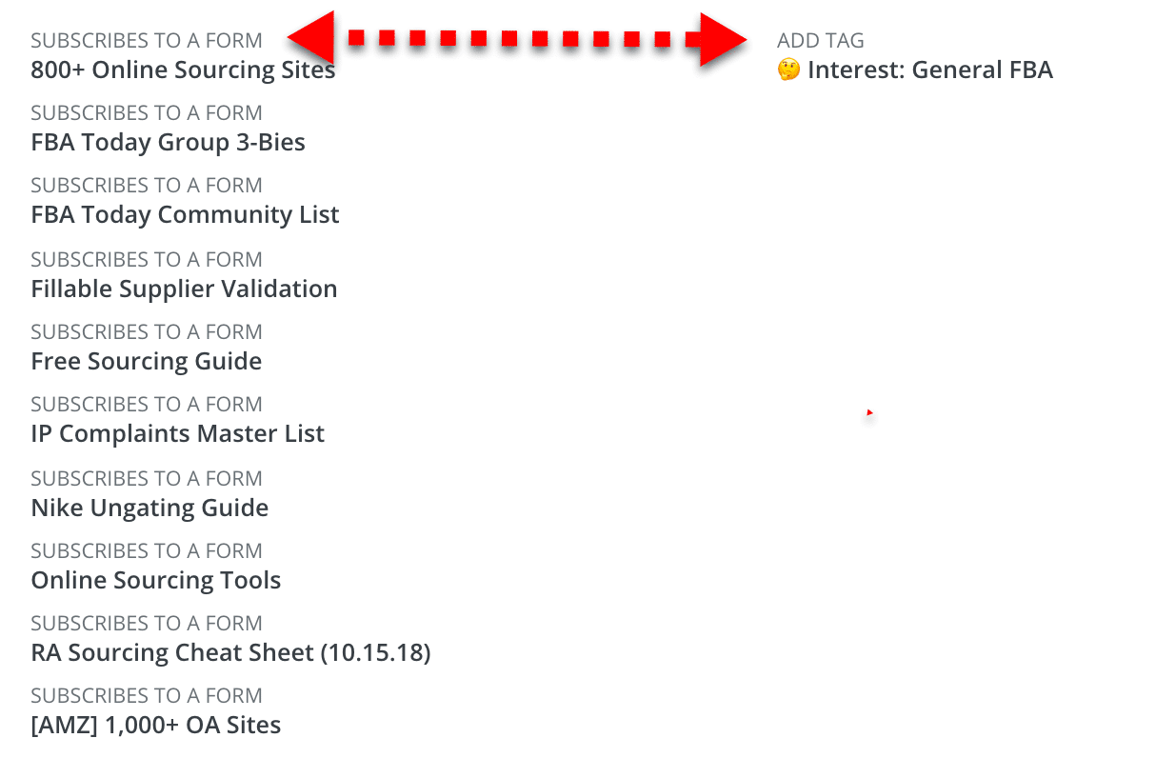Click SUBSCRIBES TO A FORM label above Free Sourcing
The height and width of the screenshot is (758, 1156).
(146, 332)
